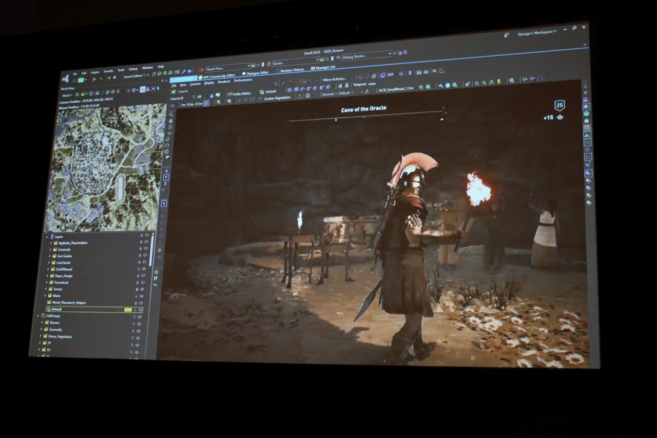657x438 pixels.
Task: Click the refresh icon after Debug Starter
Action: point(405,52)
